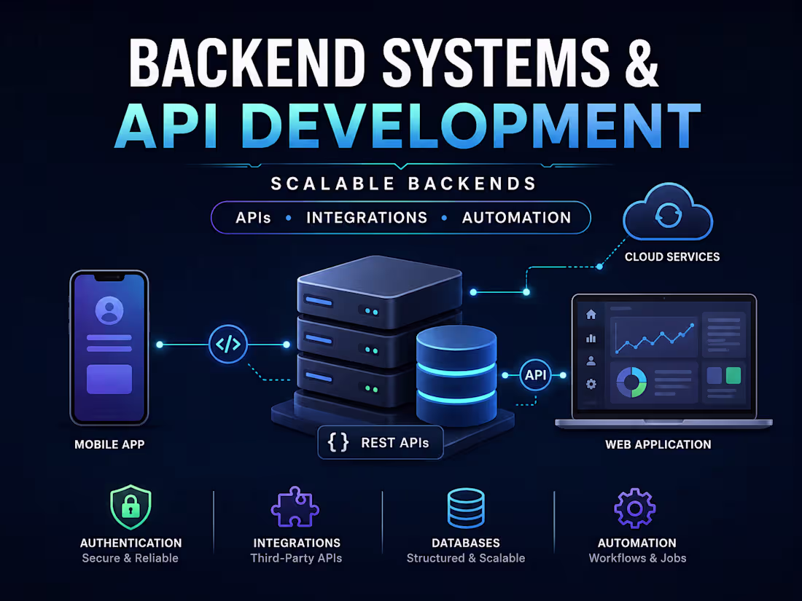The height and width of the screenshot is (601, 802).
Task: Click the purple button on phone screen
Action: 109,380
